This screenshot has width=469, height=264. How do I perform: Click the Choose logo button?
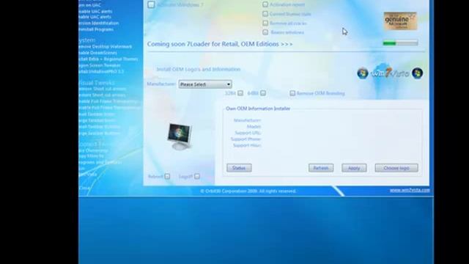396,168
